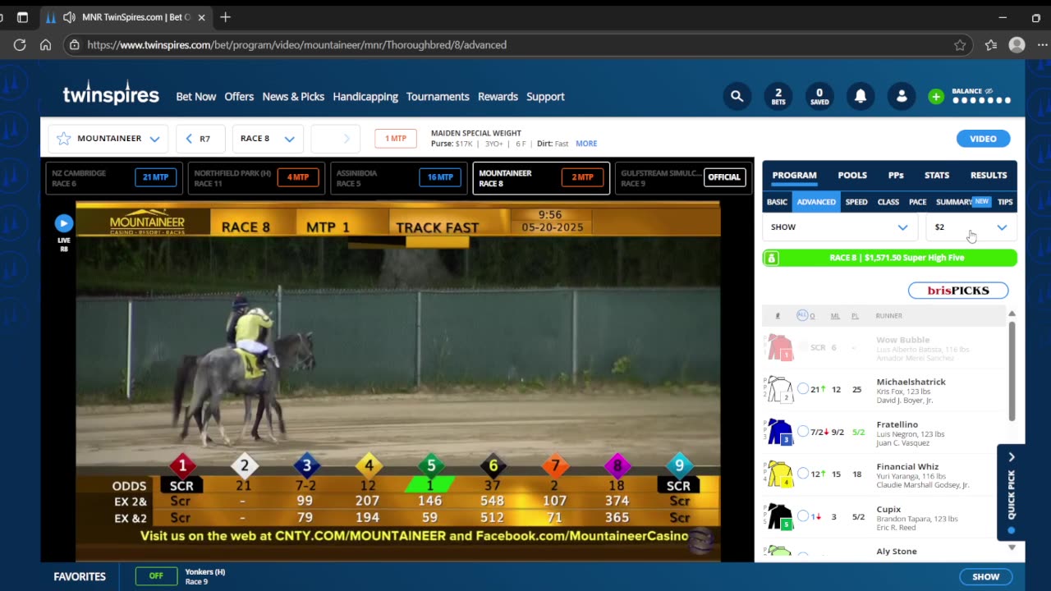Viewport: 1051px width, 591px height.
Task: Select Cupix runner bet circle
Action: click(x=803, y=516)
